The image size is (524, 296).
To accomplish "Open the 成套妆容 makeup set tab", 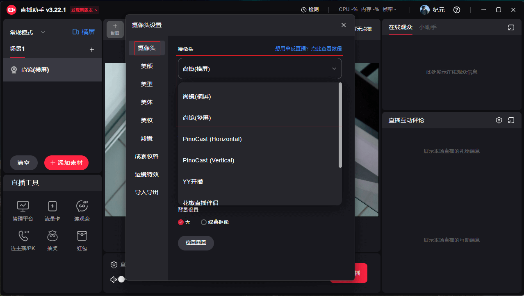I will coord(147,156).
